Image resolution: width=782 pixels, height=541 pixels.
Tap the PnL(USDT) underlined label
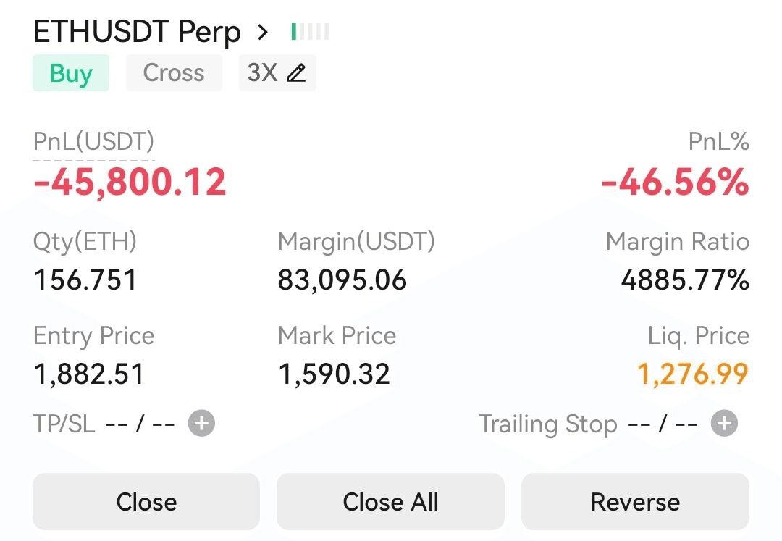pos(93,142)
